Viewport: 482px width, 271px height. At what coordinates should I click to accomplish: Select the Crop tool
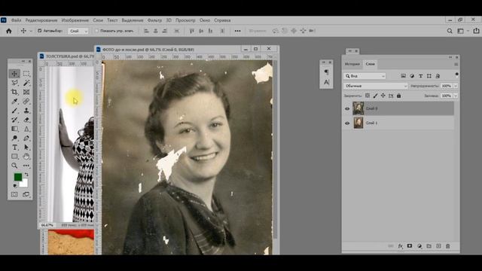[x=14, y=92]
